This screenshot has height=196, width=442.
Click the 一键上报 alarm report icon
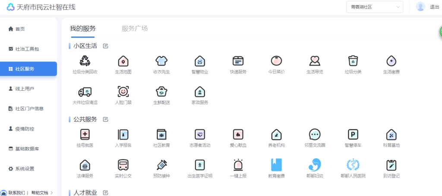[238, 165]
